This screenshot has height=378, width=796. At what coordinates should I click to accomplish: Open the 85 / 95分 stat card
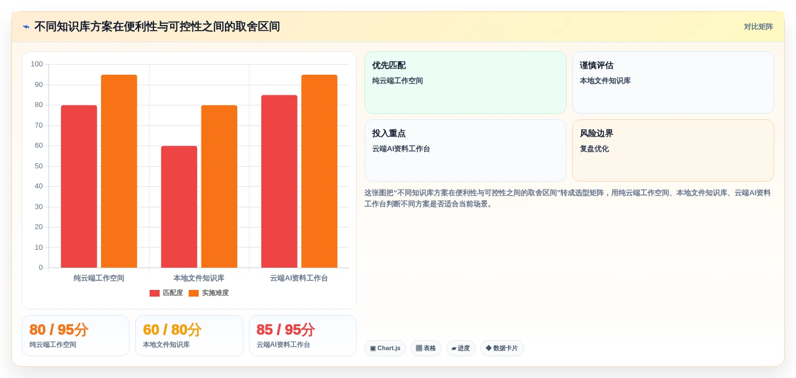(303, 336)
